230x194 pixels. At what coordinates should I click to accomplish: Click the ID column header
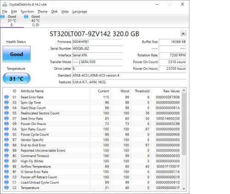[14, 91]
